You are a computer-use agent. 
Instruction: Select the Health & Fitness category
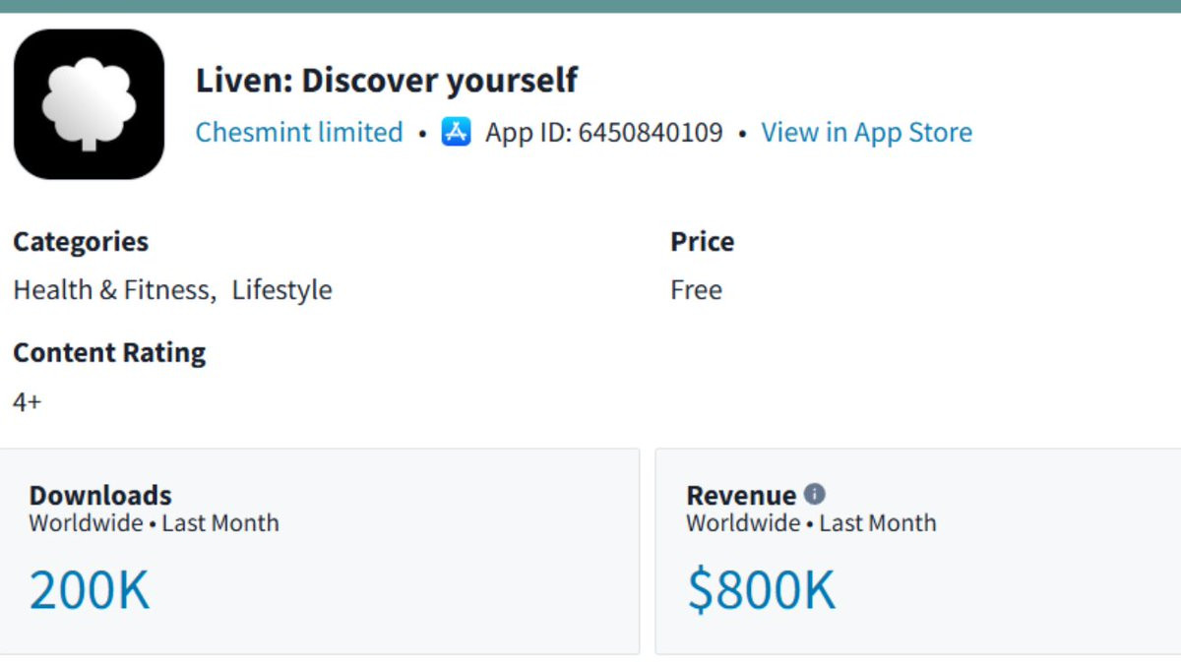[x=111, y=290]
